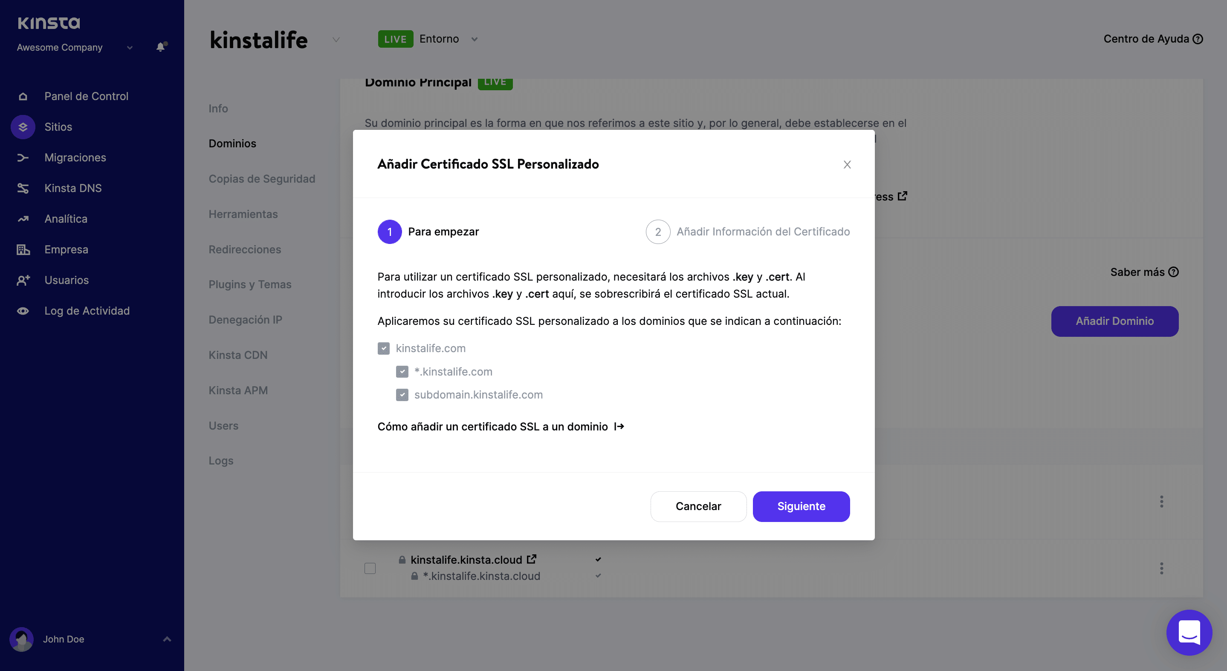Click the Kinsta DNS sidebar icon
The image size is (1227, 671).
(23, 188)
